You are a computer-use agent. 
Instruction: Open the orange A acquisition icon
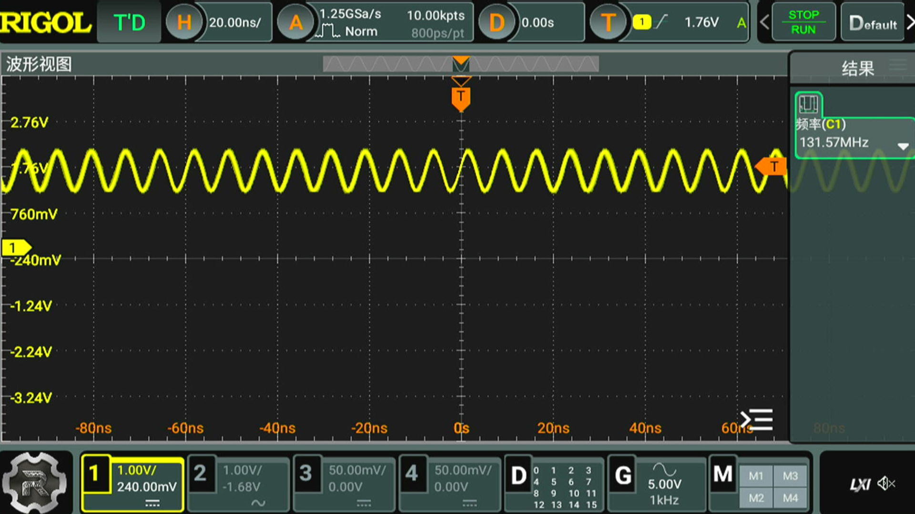click(x=296, y=22)
